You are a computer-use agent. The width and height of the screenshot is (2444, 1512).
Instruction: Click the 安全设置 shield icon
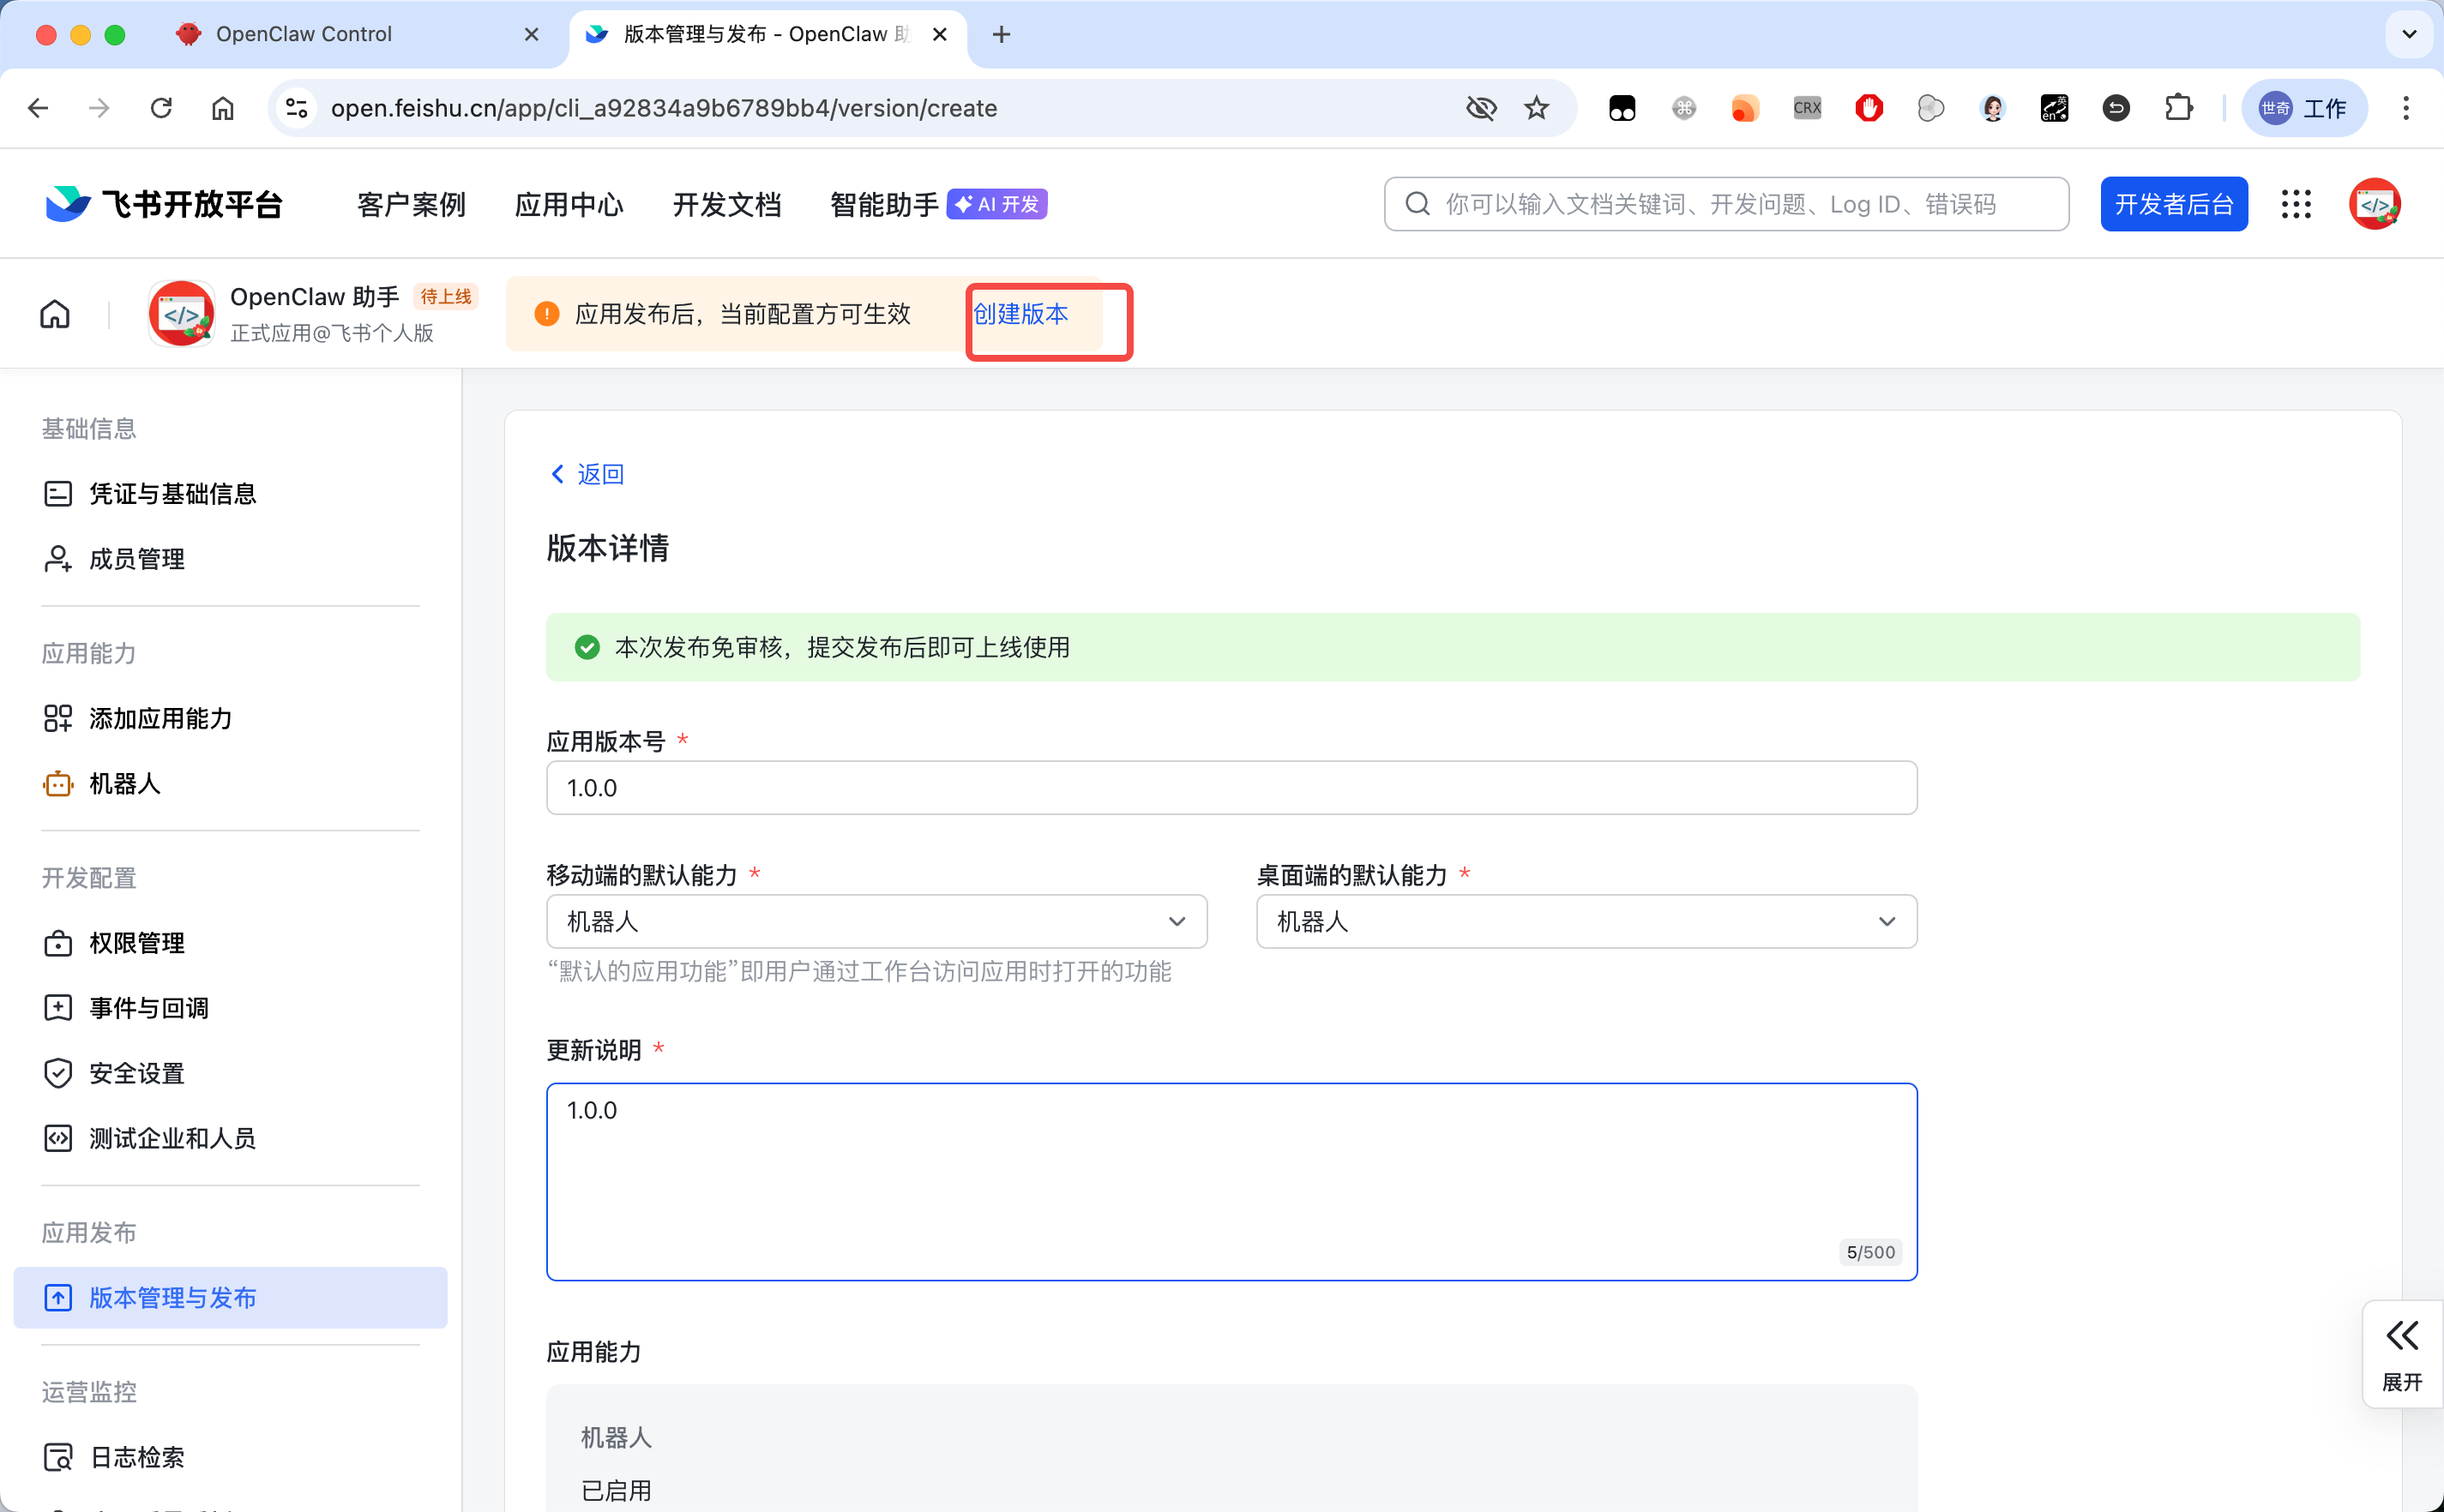pyautogui.click(x=58, y=1072)
